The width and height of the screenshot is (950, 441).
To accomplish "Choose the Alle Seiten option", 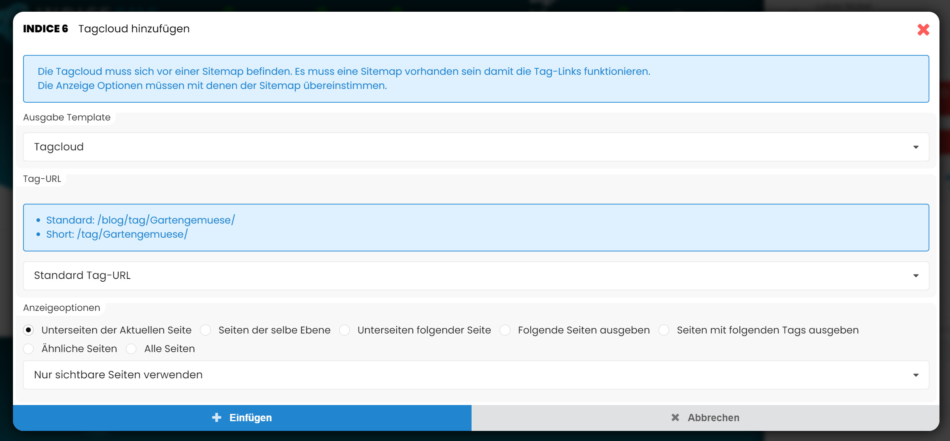I will coord(131,349).
